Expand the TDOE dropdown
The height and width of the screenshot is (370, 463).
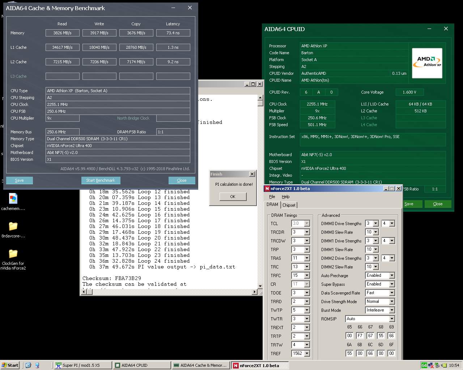coord(307,293)
